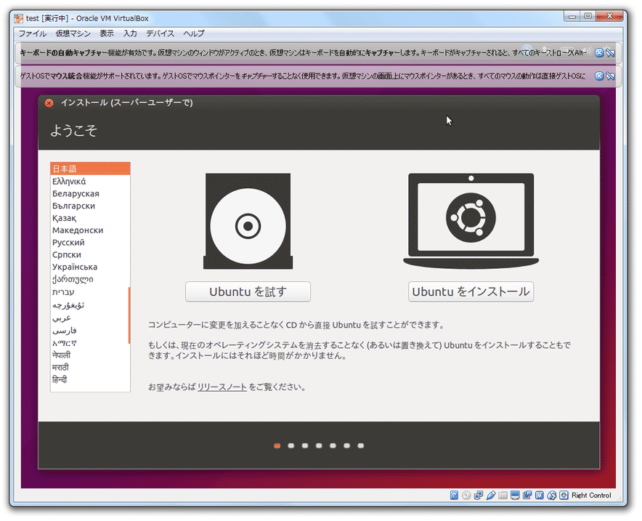The width and height of the screenshot is (642, 521).
Task: Open the ファイル menu
Action: [x=33, y=33]
